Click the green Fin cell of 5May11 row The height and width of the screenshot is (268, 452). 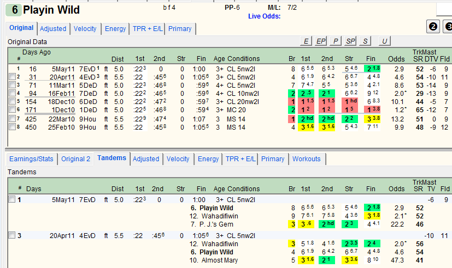(x=372, y=69)
